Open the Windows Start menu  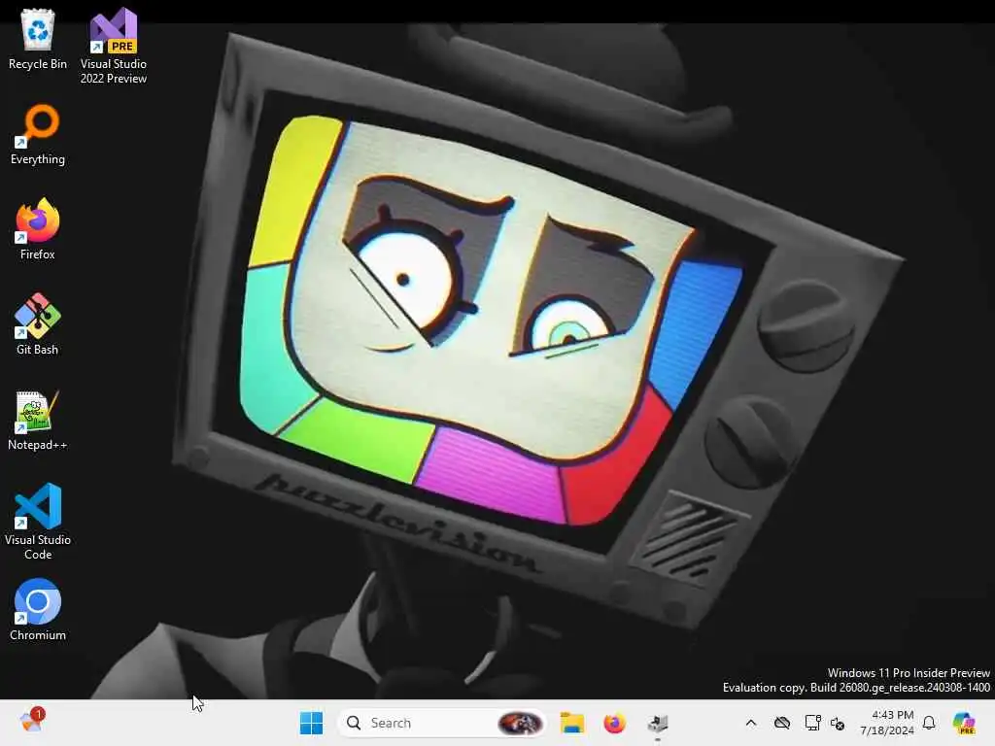click(x=311, y=723)
